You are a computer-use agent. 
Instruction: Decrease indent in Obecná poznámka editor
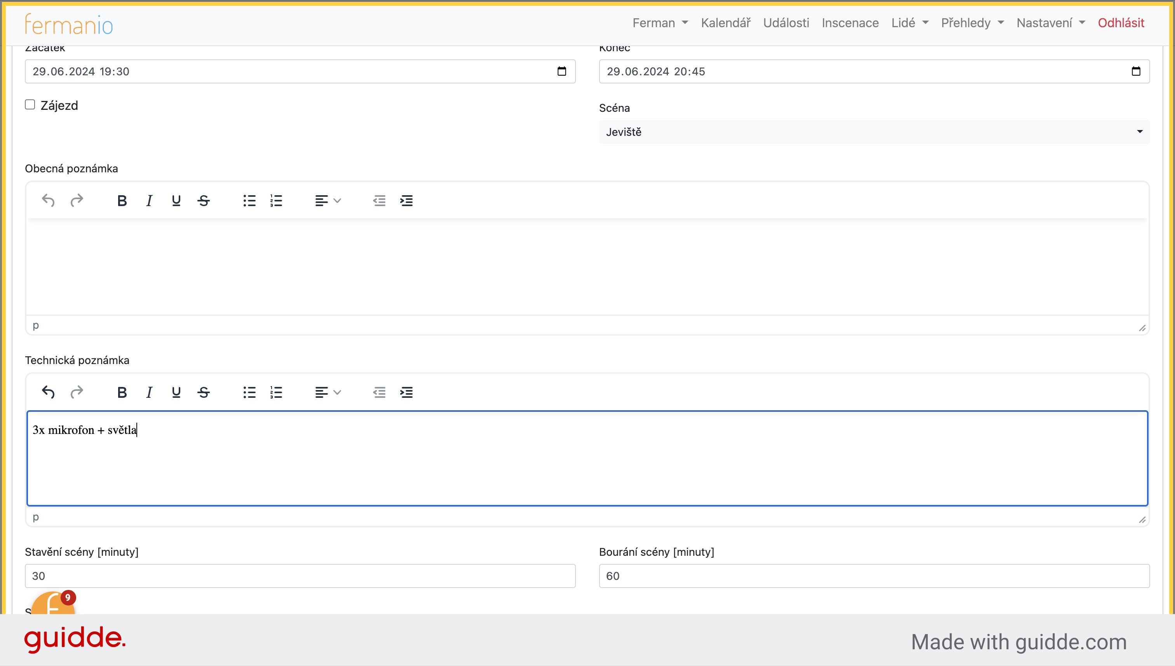(379, 200)
